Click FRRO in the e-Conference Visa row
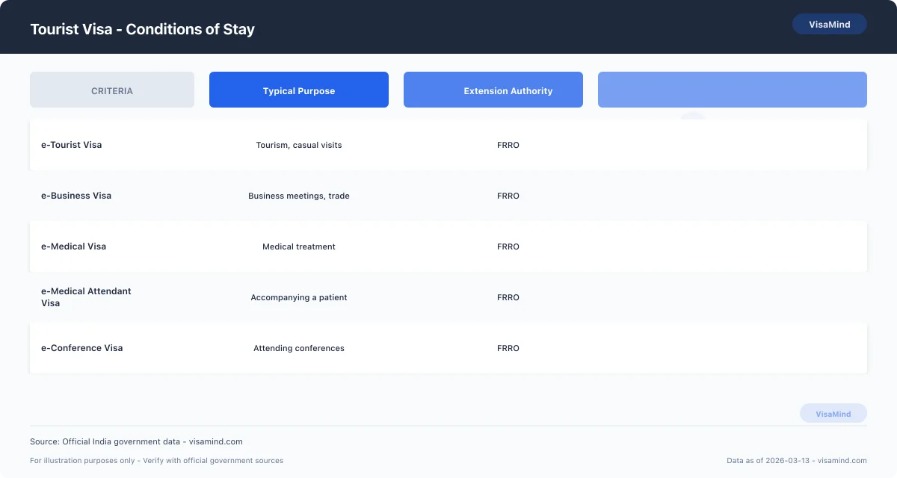Viewport: 897px width, 478px height. click(508, 348)
